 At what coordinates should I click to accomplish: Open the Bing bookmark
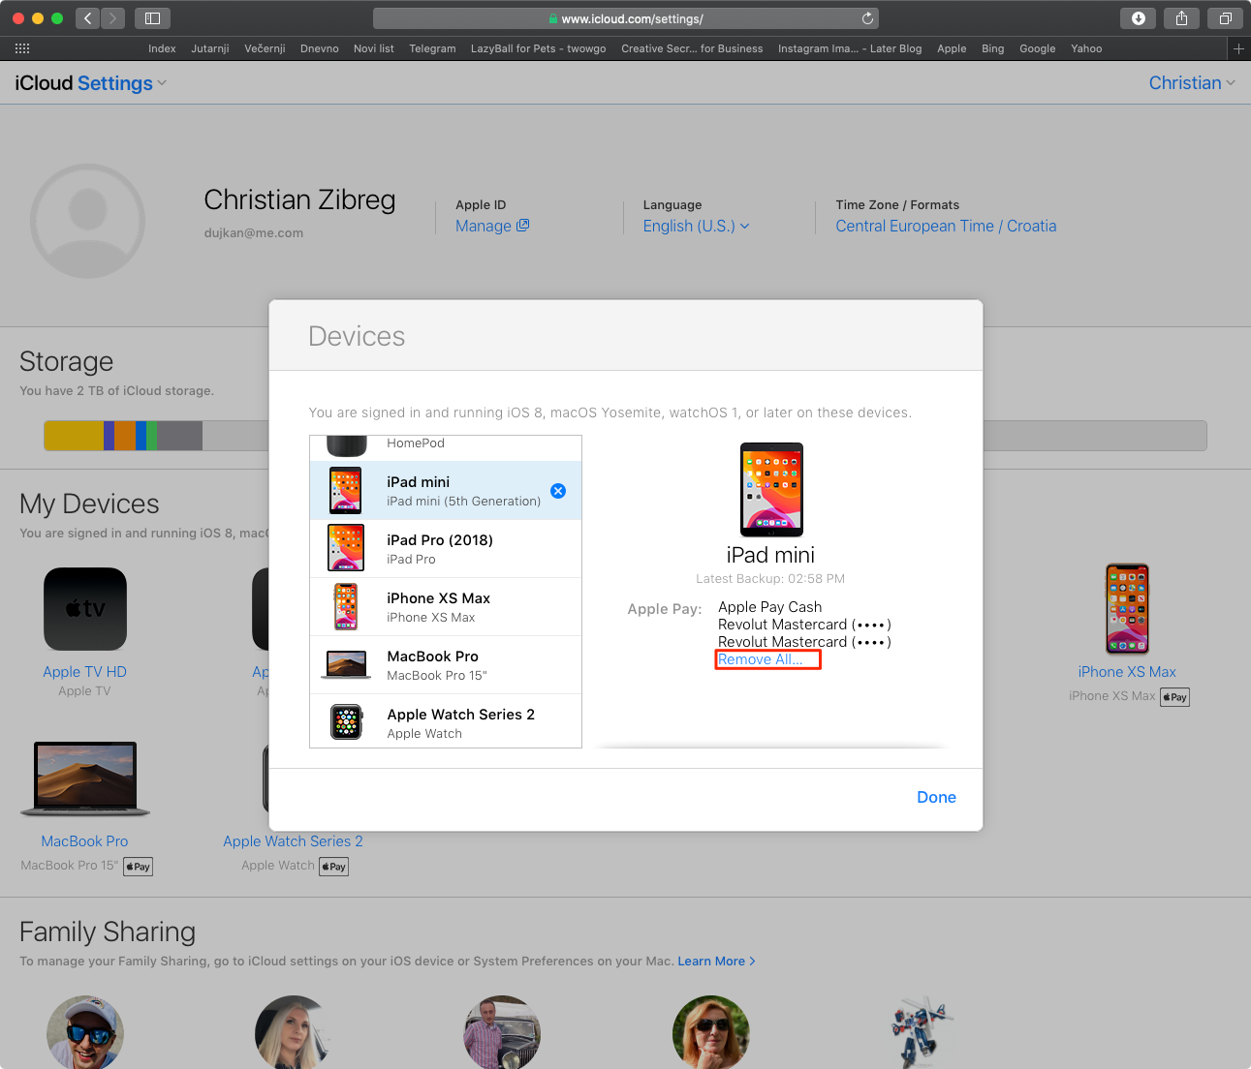click(x=992, y=48)
